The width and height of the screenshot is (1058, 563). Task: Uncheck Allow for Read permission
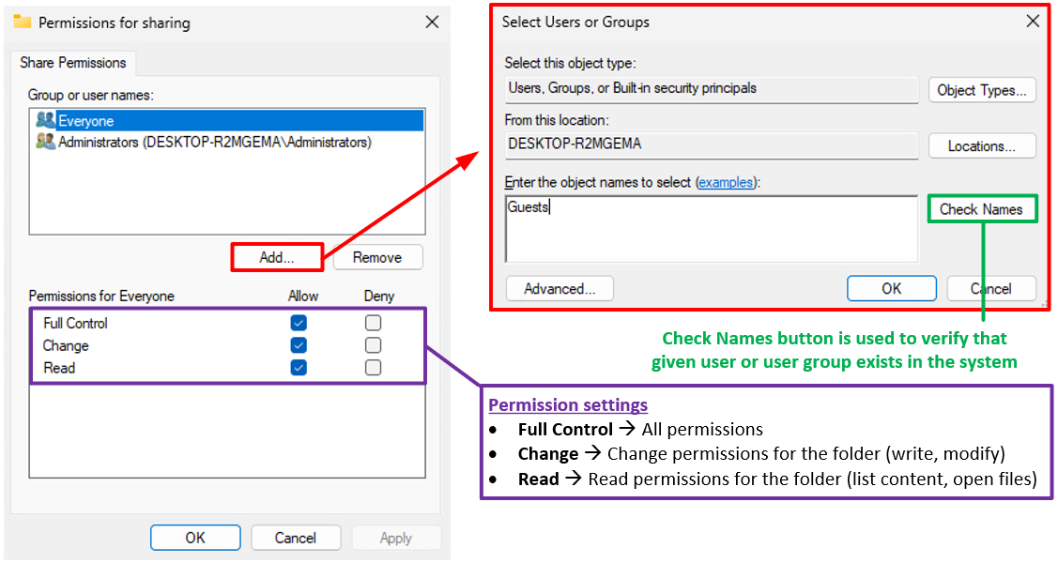tap(299, 368)
